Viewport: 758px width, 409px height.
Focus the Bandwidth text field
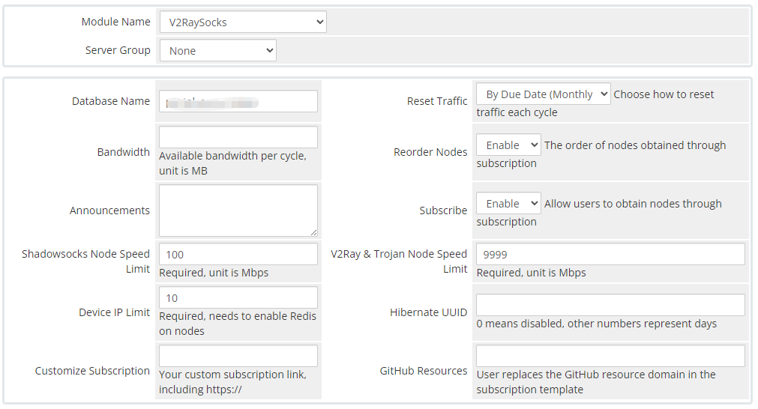[238, 137]
